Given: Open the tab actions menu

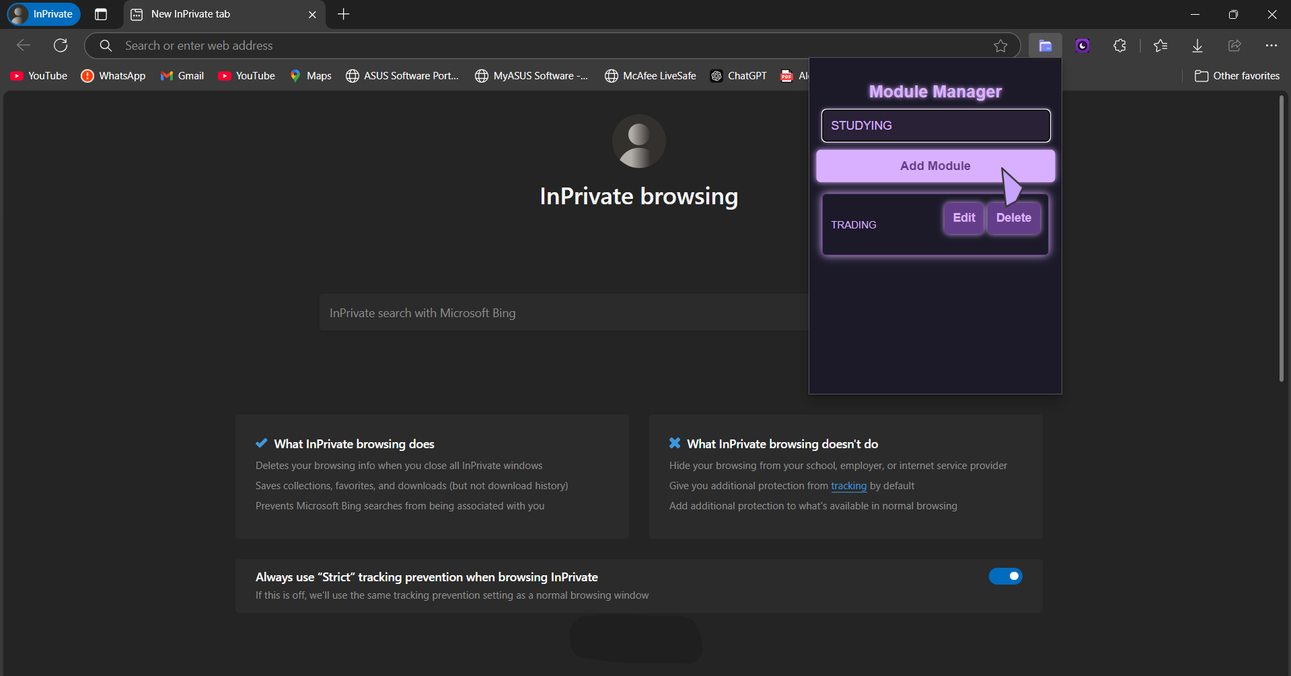Looking at the screenshot, I should (x=100, y=13).
